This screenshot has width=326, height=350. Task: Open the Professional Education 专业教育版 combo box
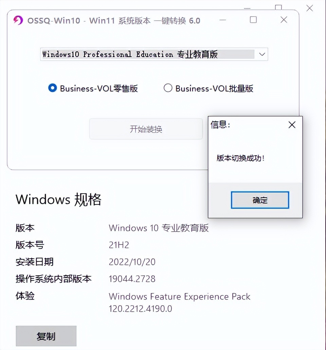coord(154,54)
